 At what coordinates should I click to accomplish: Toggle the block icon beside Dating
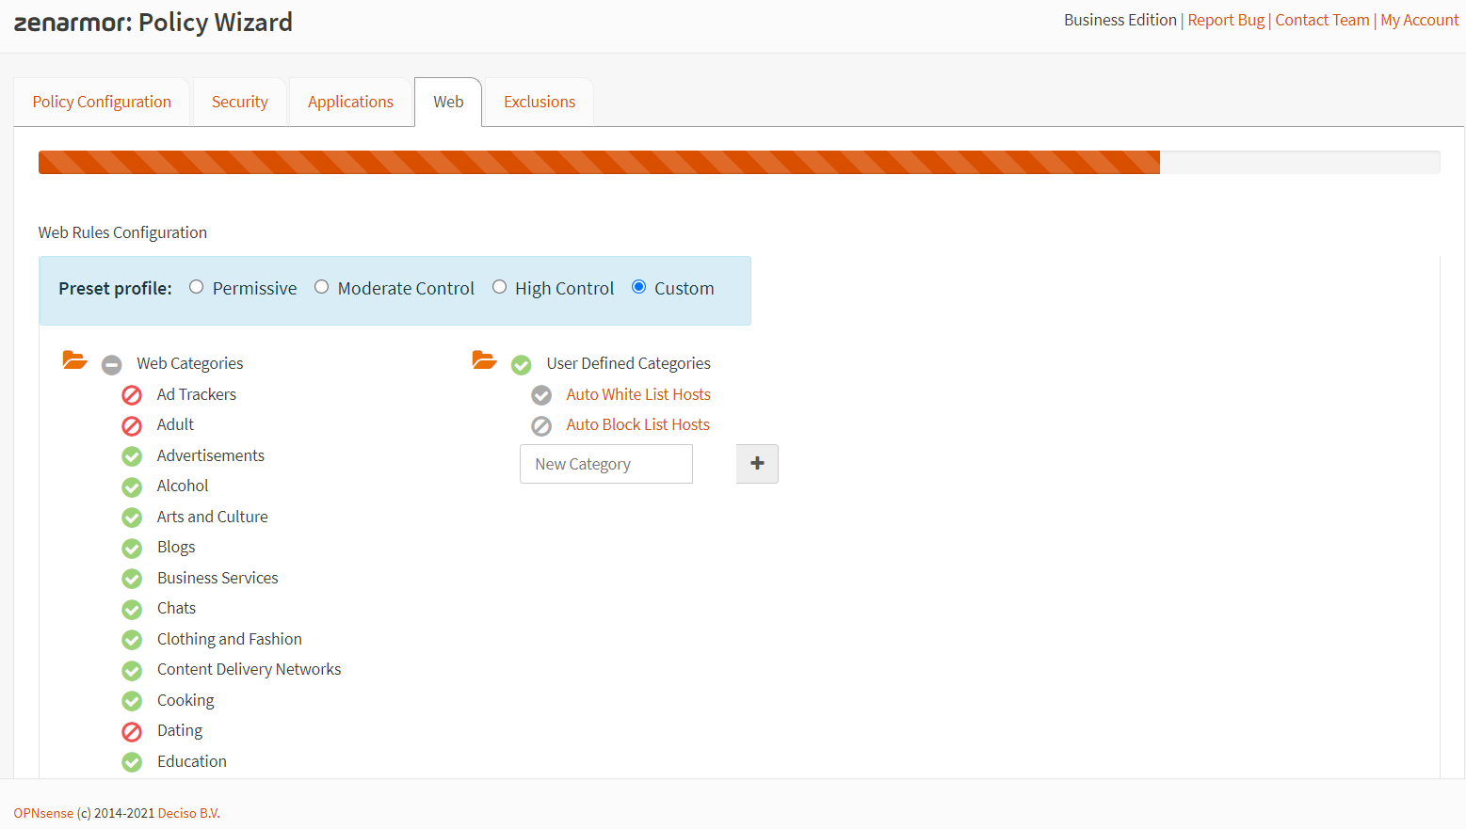(131, 731)
